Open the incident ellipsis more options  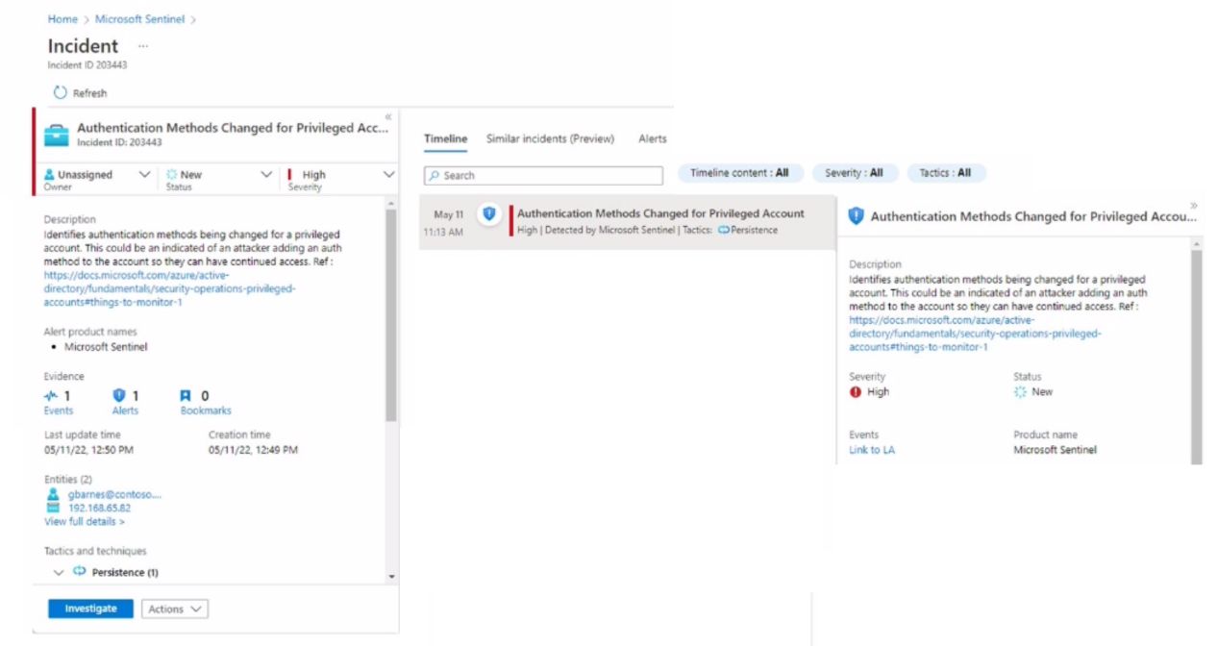[x=143, y=45]
